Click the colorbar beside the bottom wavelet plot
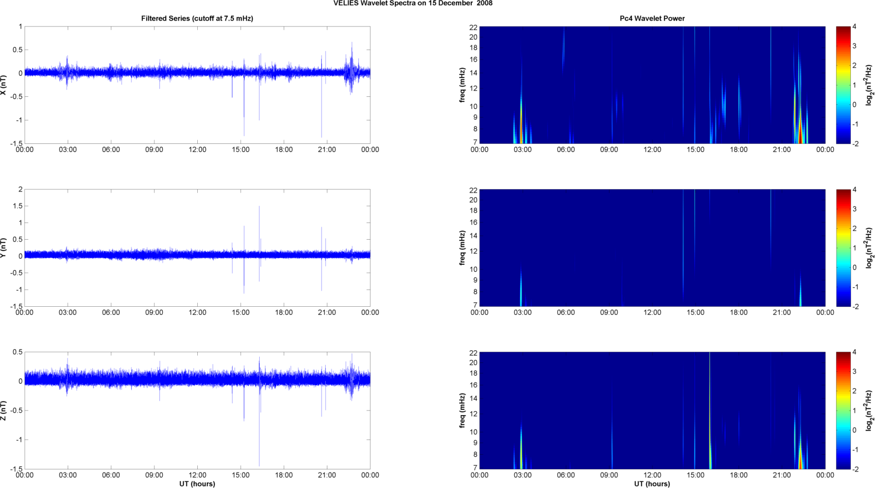 pyautogui.click(x=843, y=411)
